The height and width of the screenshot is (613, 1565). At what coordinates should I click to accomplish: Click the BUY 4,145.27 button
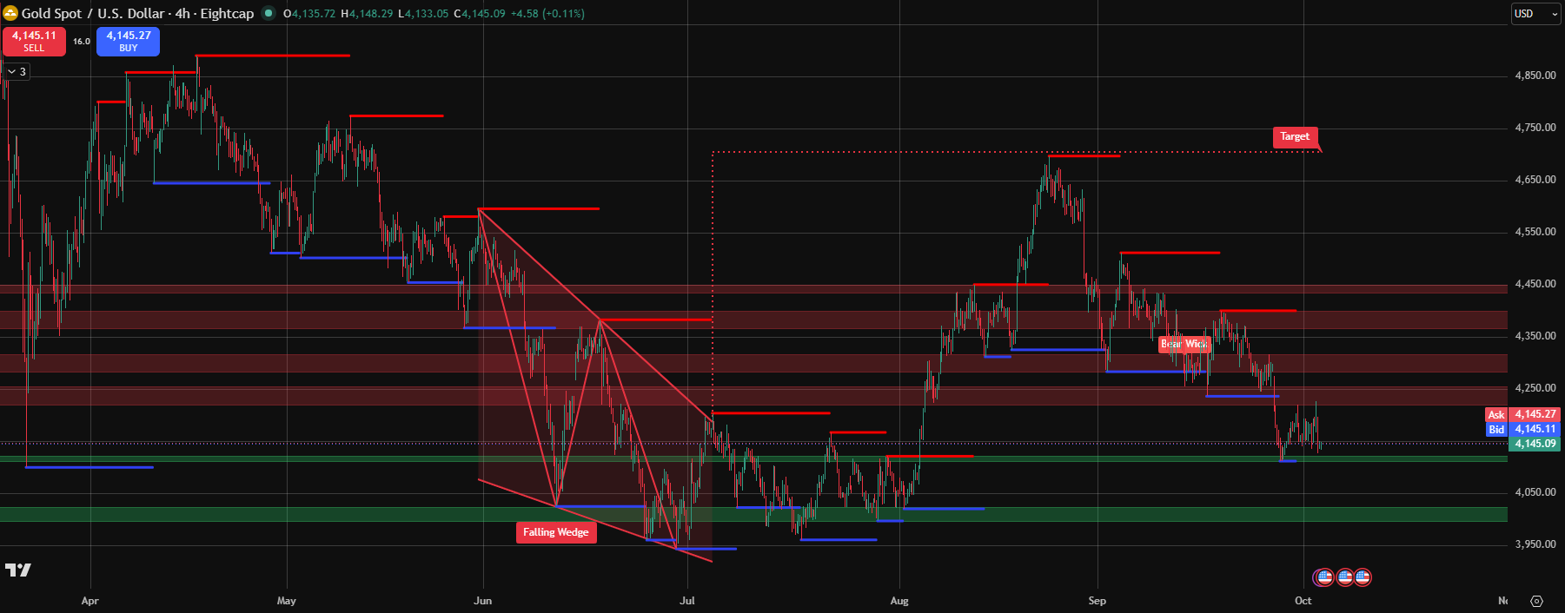[129, 41]
